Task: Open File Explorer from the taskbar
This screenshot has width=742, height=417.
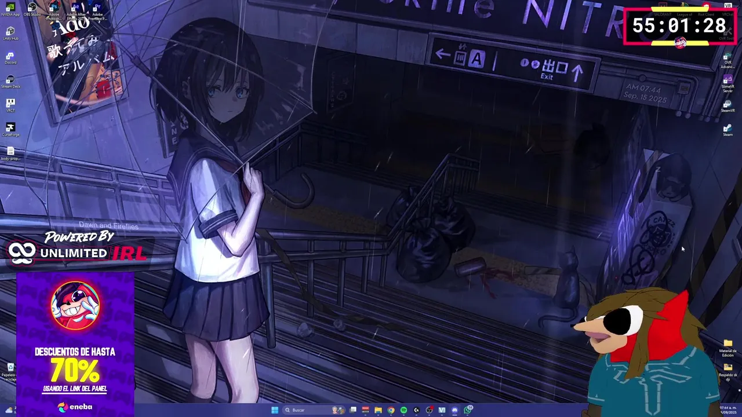Action: (x=378, y=410)
